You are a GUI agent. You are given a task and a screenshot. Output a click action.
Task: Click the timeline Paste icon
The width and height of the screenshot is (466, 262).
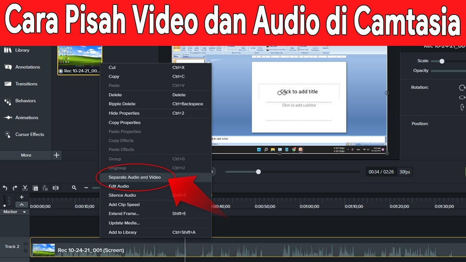pos(45,188)
